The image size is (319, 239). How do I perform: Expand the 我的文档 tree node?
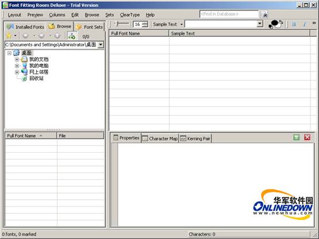(17, 59)
